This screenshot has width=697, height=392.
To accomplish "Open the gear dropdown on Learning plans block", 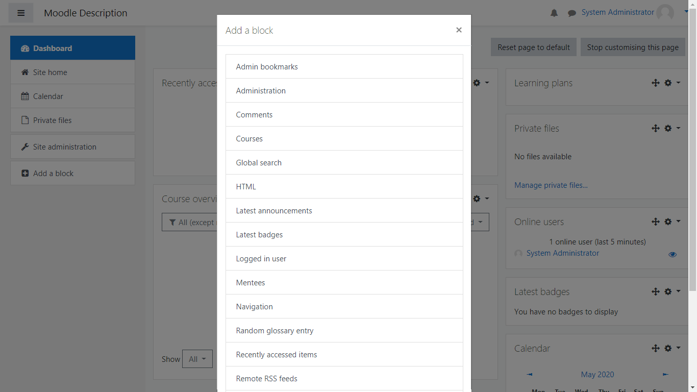I will coord(672,83).
